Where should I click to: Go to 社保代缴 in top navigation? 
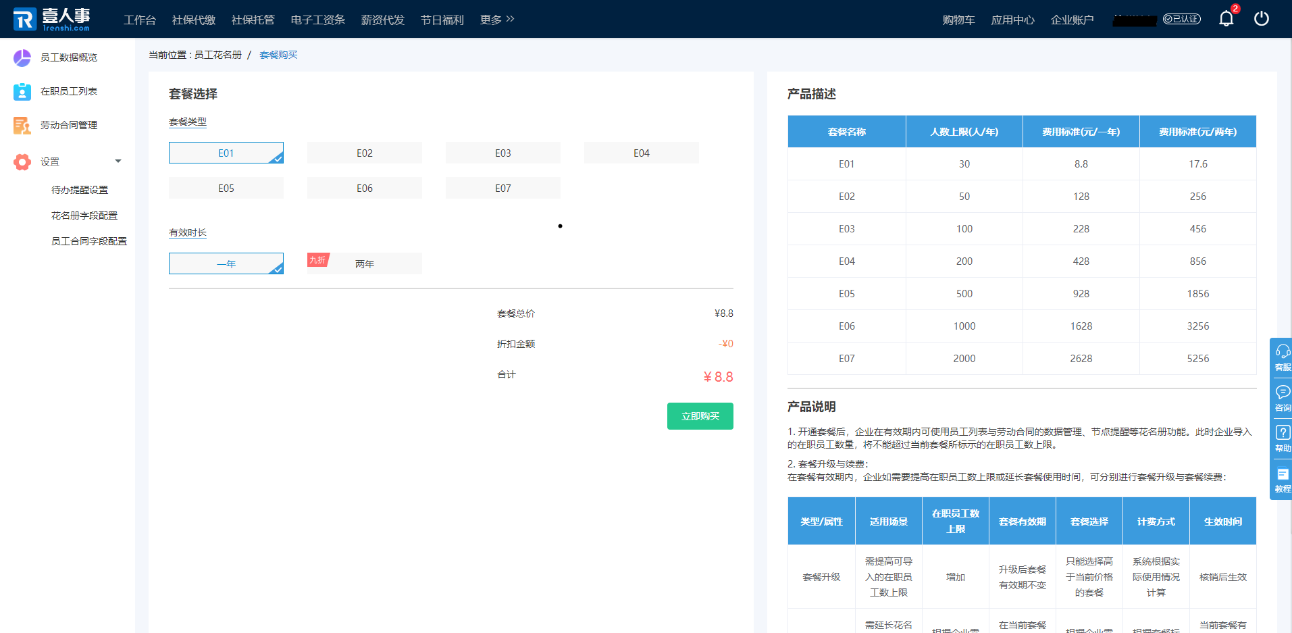click(x=194, y=20)
